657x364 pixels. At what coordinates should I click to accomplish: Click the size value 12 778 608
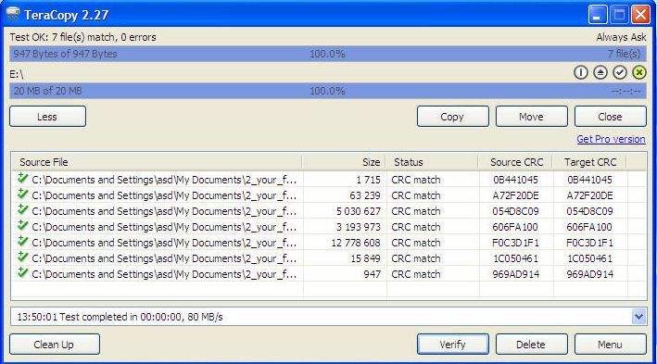[356, 243]
